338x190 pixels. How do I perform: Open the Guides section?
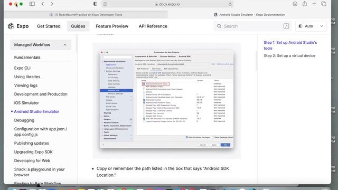[78, 26]
